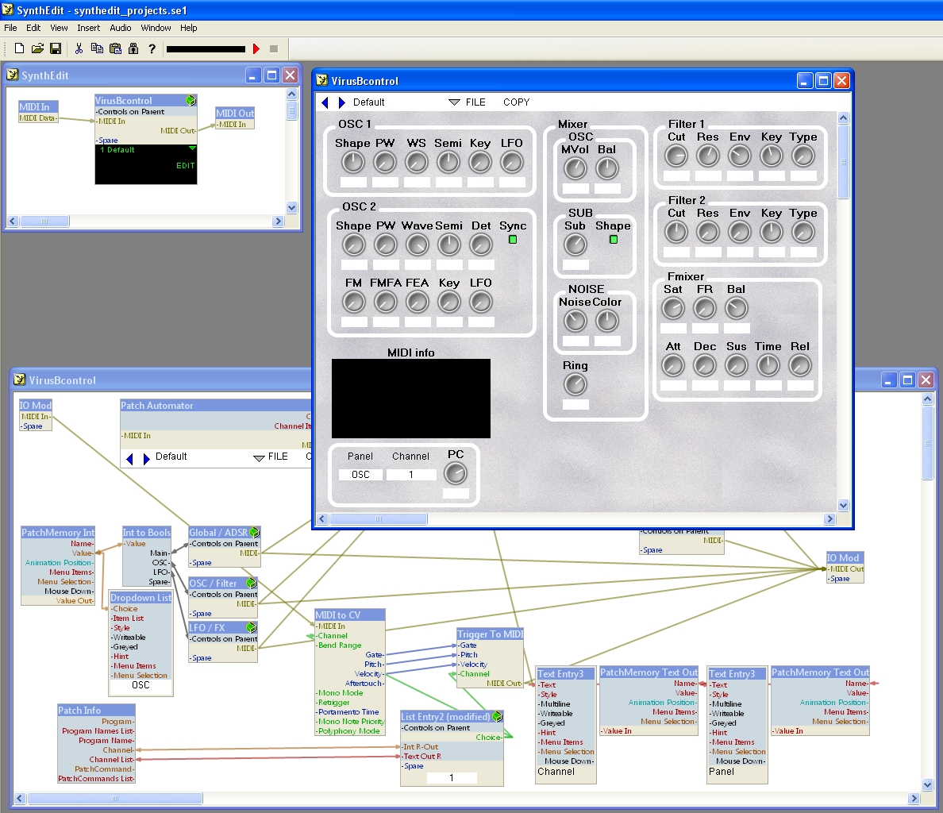
Task: Click the Patch Info module header
Action: click(x=96, y=710)
